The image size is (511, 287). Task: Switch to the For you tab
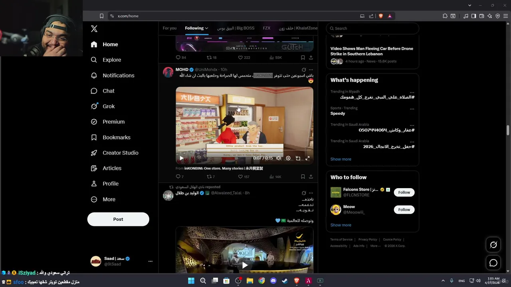coord(170,28)
